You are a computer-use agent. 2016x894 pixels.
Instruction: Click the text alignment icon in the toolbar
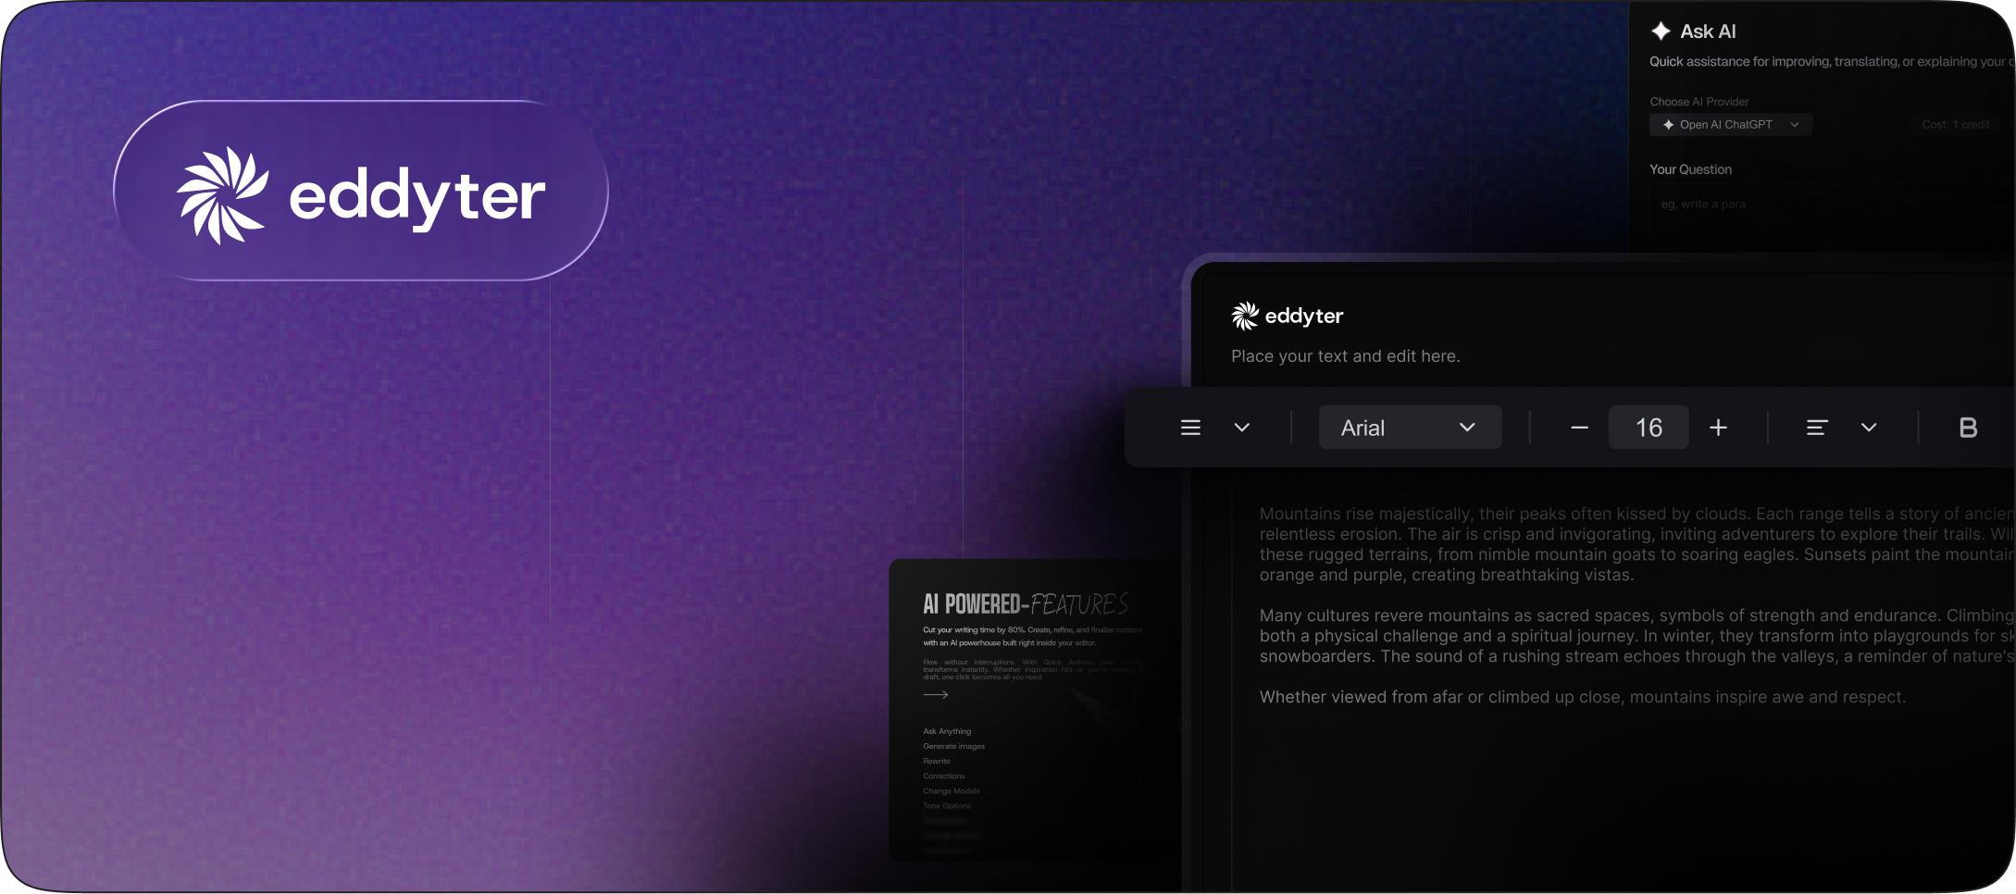[x=1817, y=428]
